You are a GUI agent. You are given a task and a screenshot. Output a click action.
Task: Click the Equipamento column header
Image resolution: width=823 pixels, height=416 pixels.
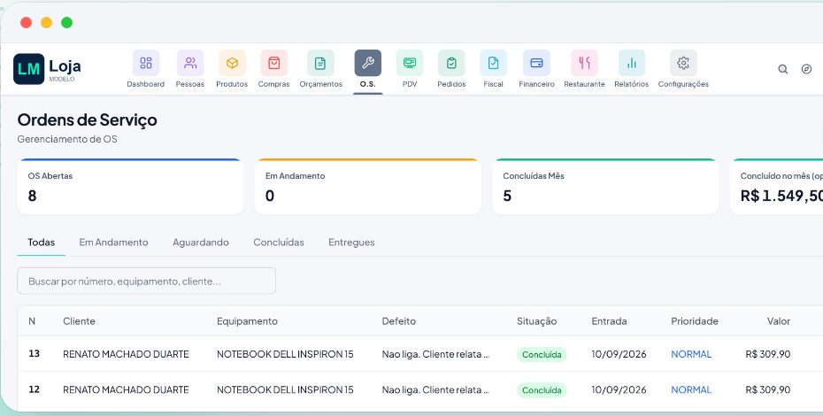[x=247, y=321]
